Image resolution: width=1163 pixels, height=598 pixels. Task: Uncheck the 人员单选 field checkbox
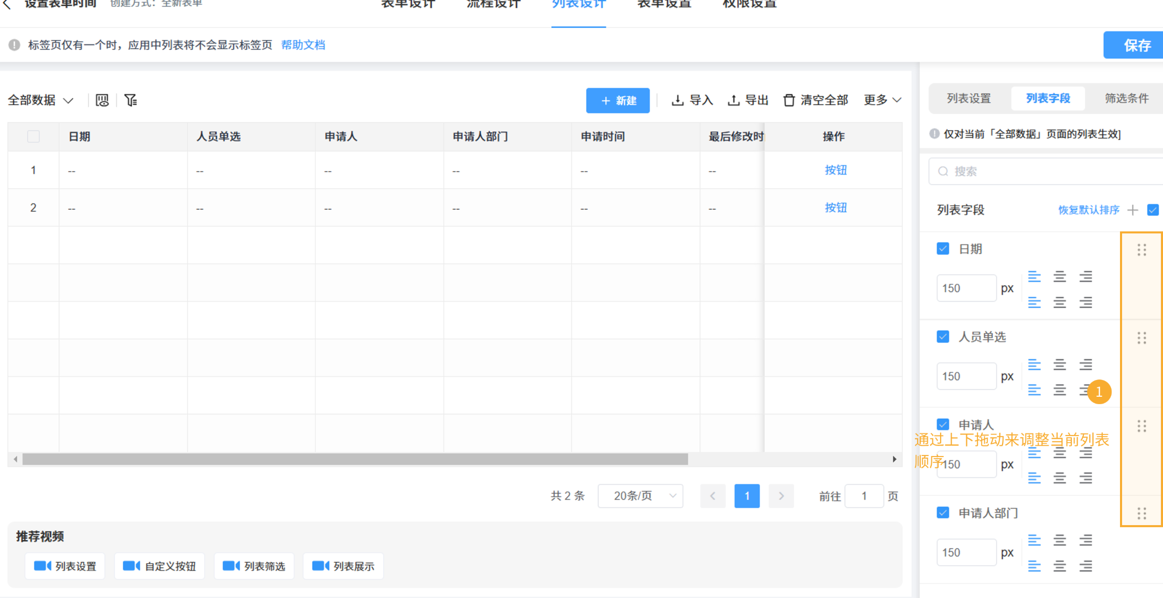(943, 336)
